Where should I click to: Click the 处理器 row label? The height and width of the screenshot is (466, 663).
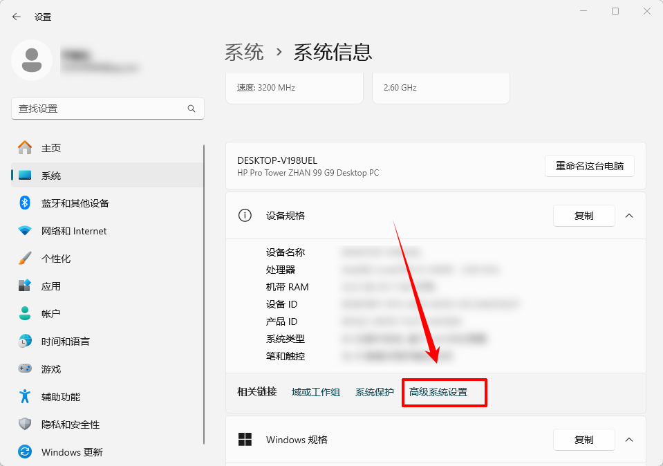(281, 270)
